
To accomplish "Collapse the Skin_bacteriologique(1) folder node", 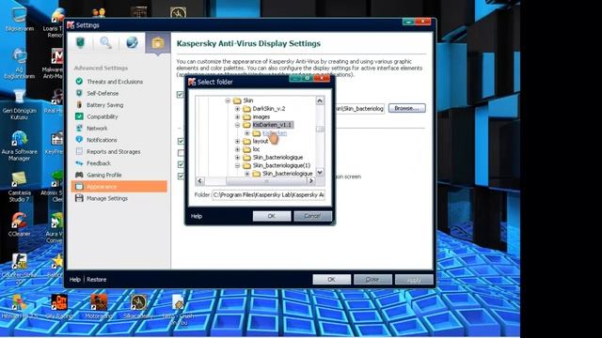I will [237, 165].
